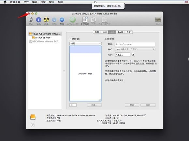Click the tooltip about releasing input with Ctrl+Alt
The height and width of the screenshot is (141, 189).
tap(108, 6)
